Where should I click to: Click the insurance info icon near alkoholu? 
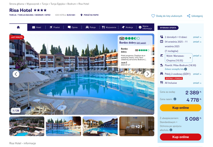[171, 130]
